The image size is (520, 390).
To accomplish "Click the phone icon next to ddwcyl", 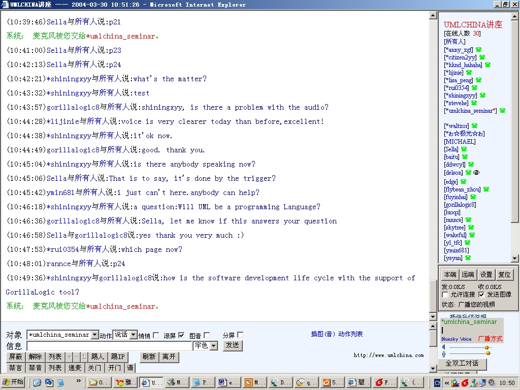I will 471,165.
